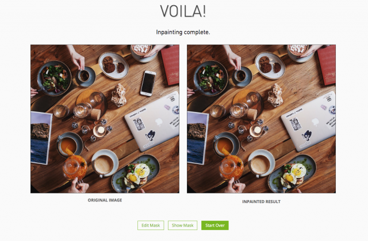
Task: Click the "Inpainting complete." status text
Action: tap(183, 32)
